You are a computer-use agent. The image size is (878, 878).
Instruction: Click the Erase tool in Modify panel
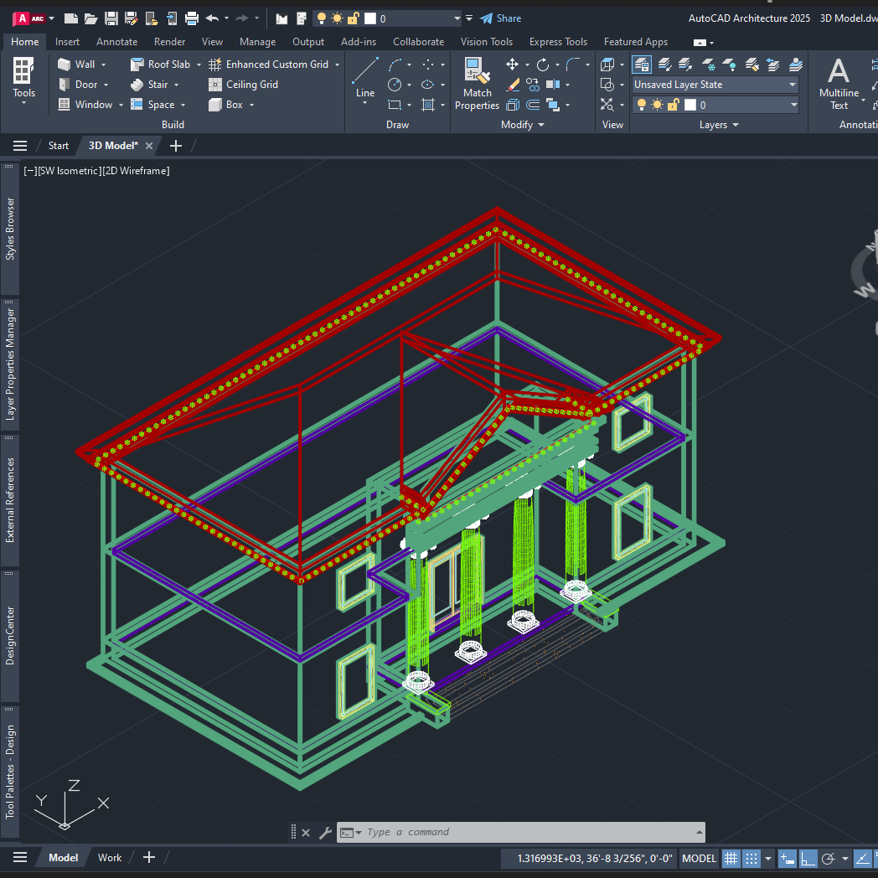point(513,85)
